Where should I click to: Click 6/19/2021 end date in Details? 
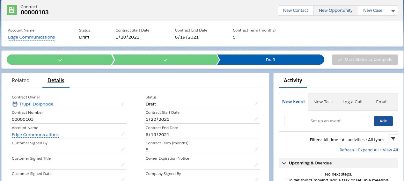(x=158, y=134)
